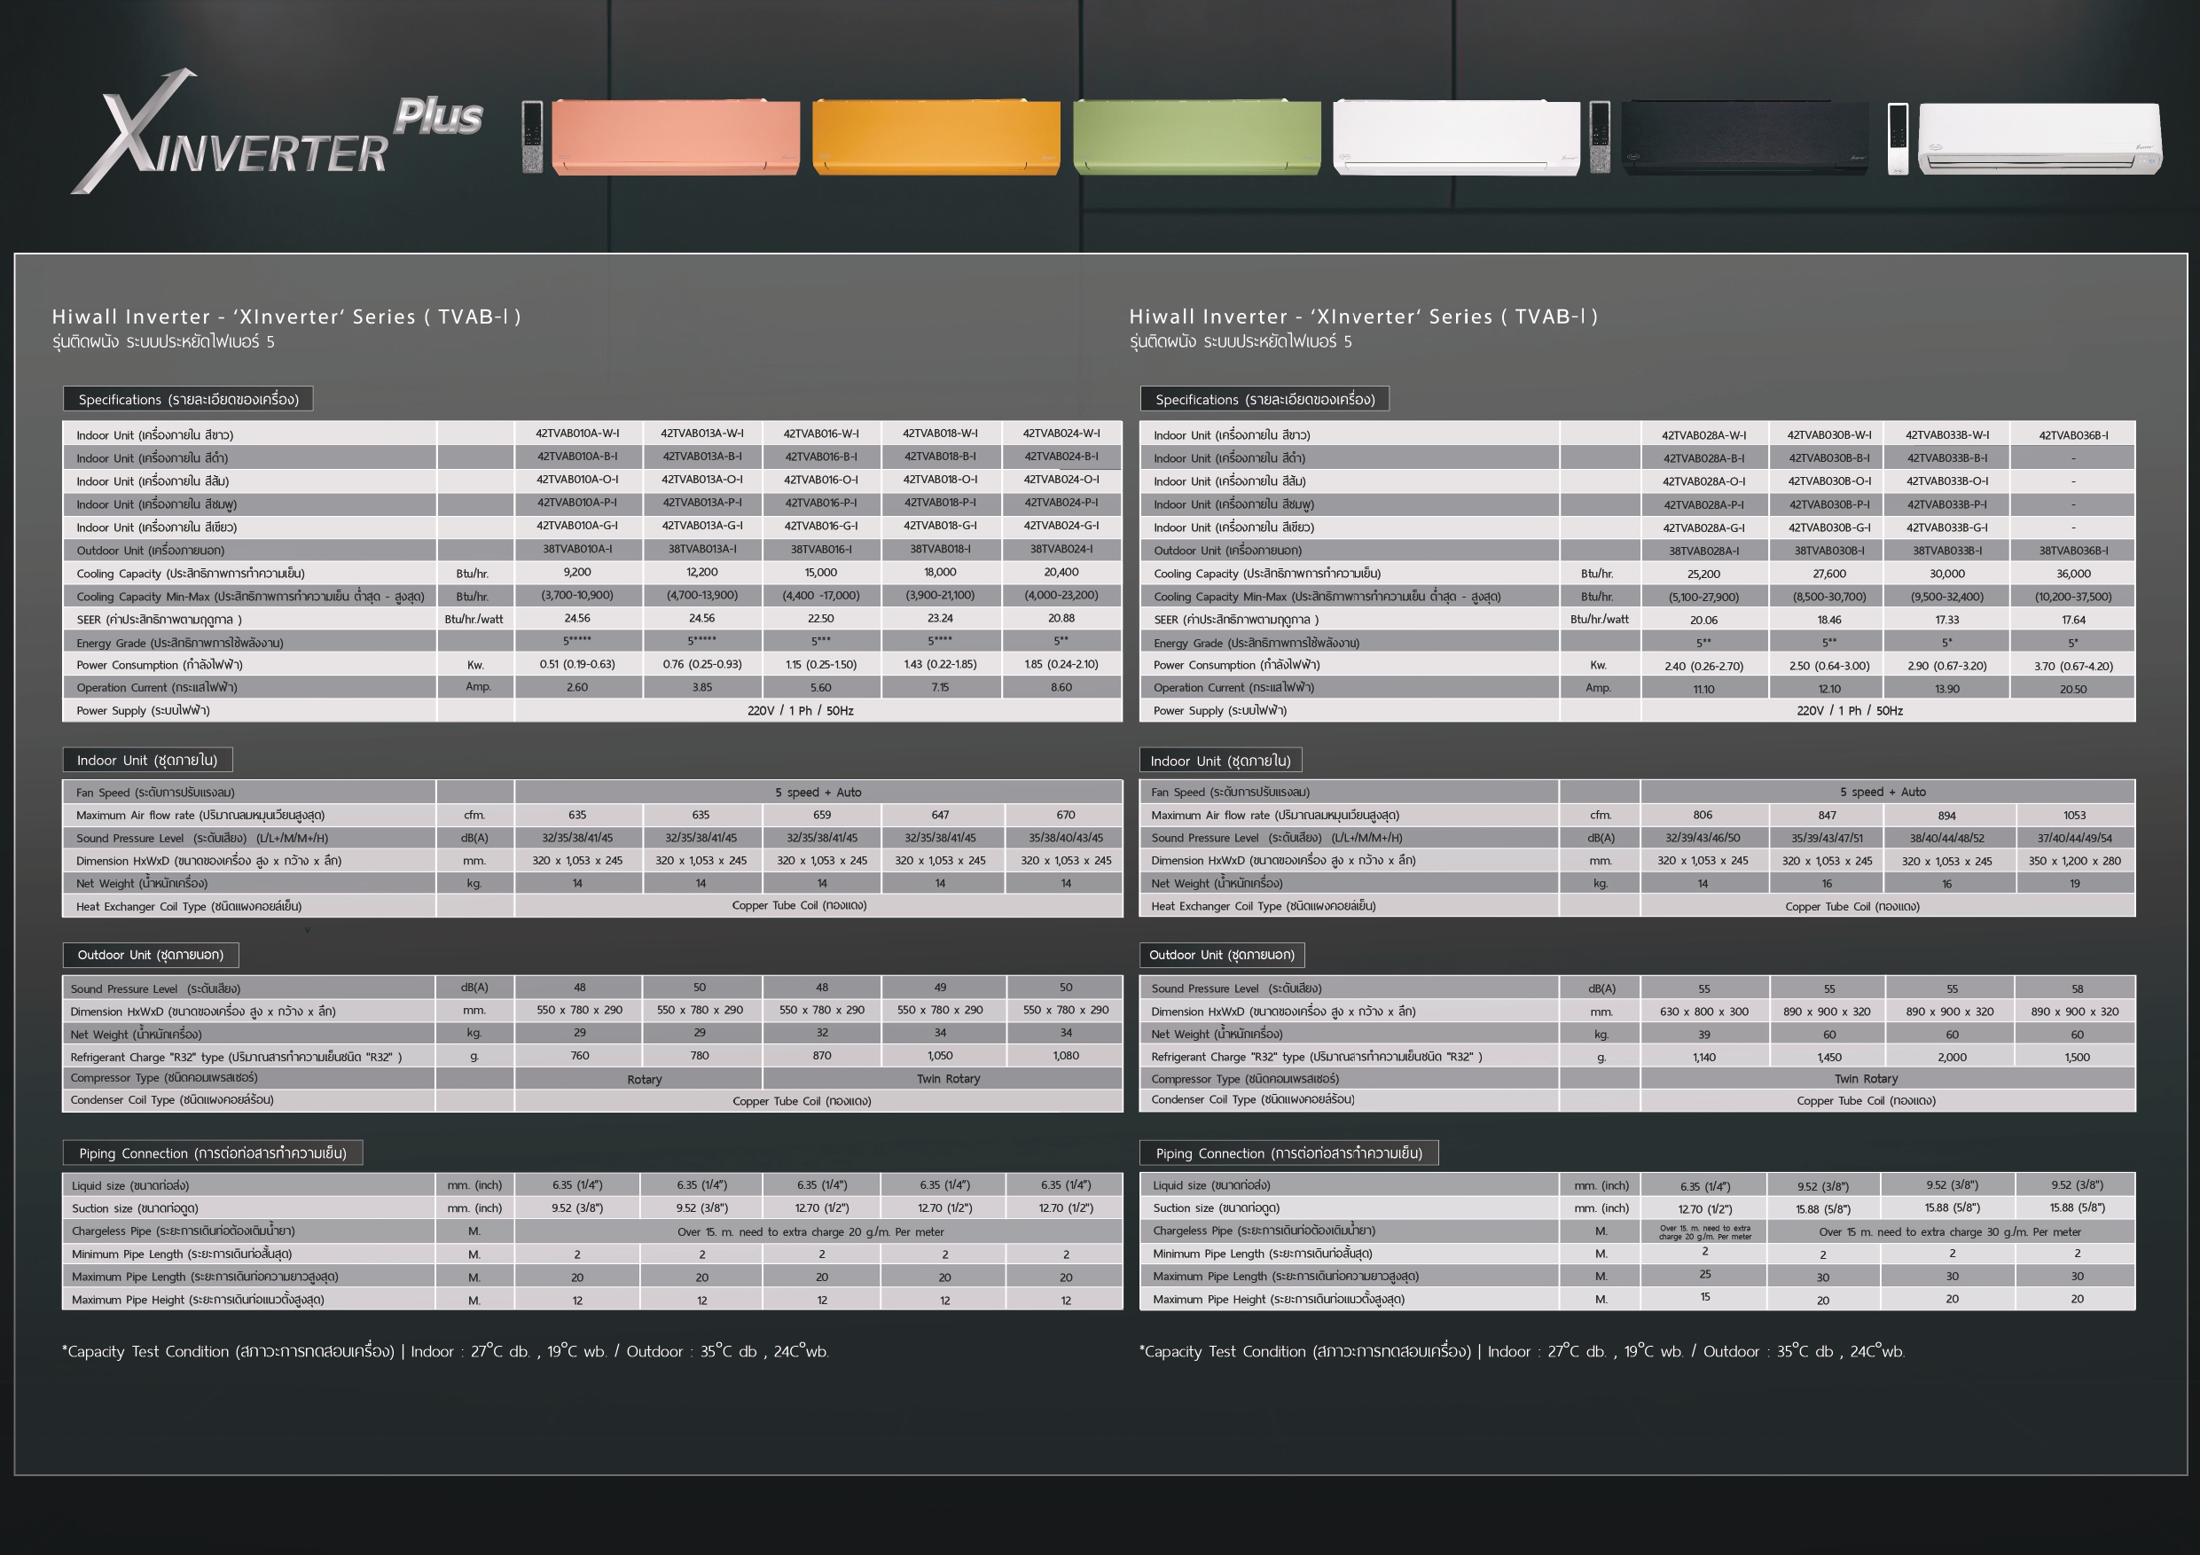
Task: Click sound pressure level 37/40/44/49/54
Action: pyautogui.click(x=2074, y=839)
